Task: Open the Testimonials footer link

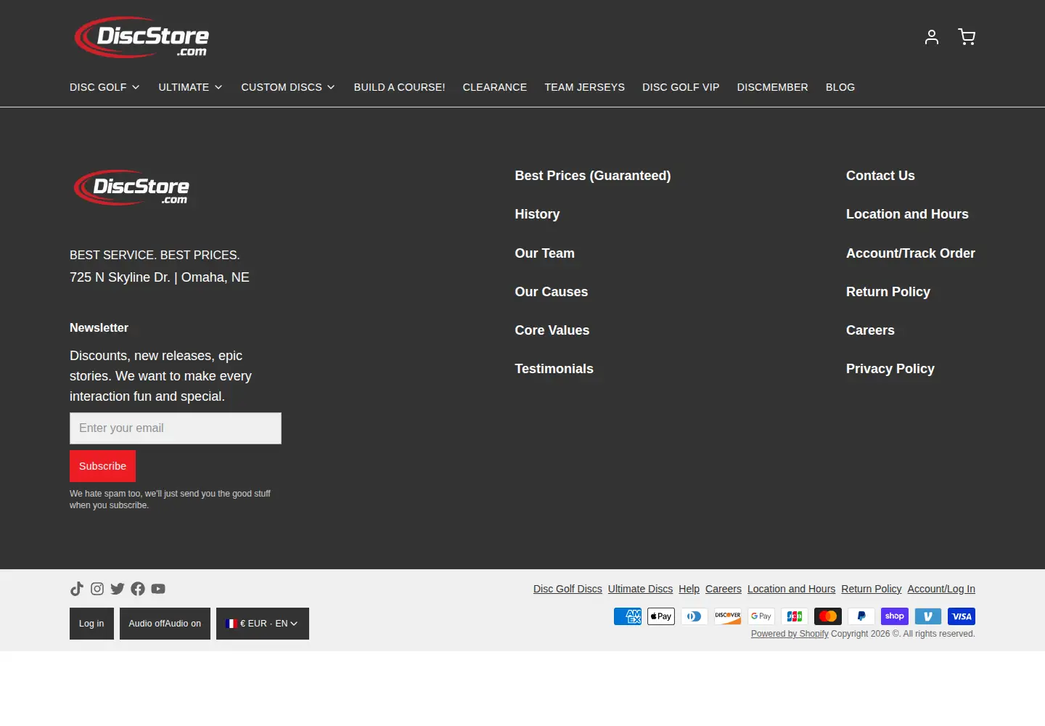Action: click(554, 369)
